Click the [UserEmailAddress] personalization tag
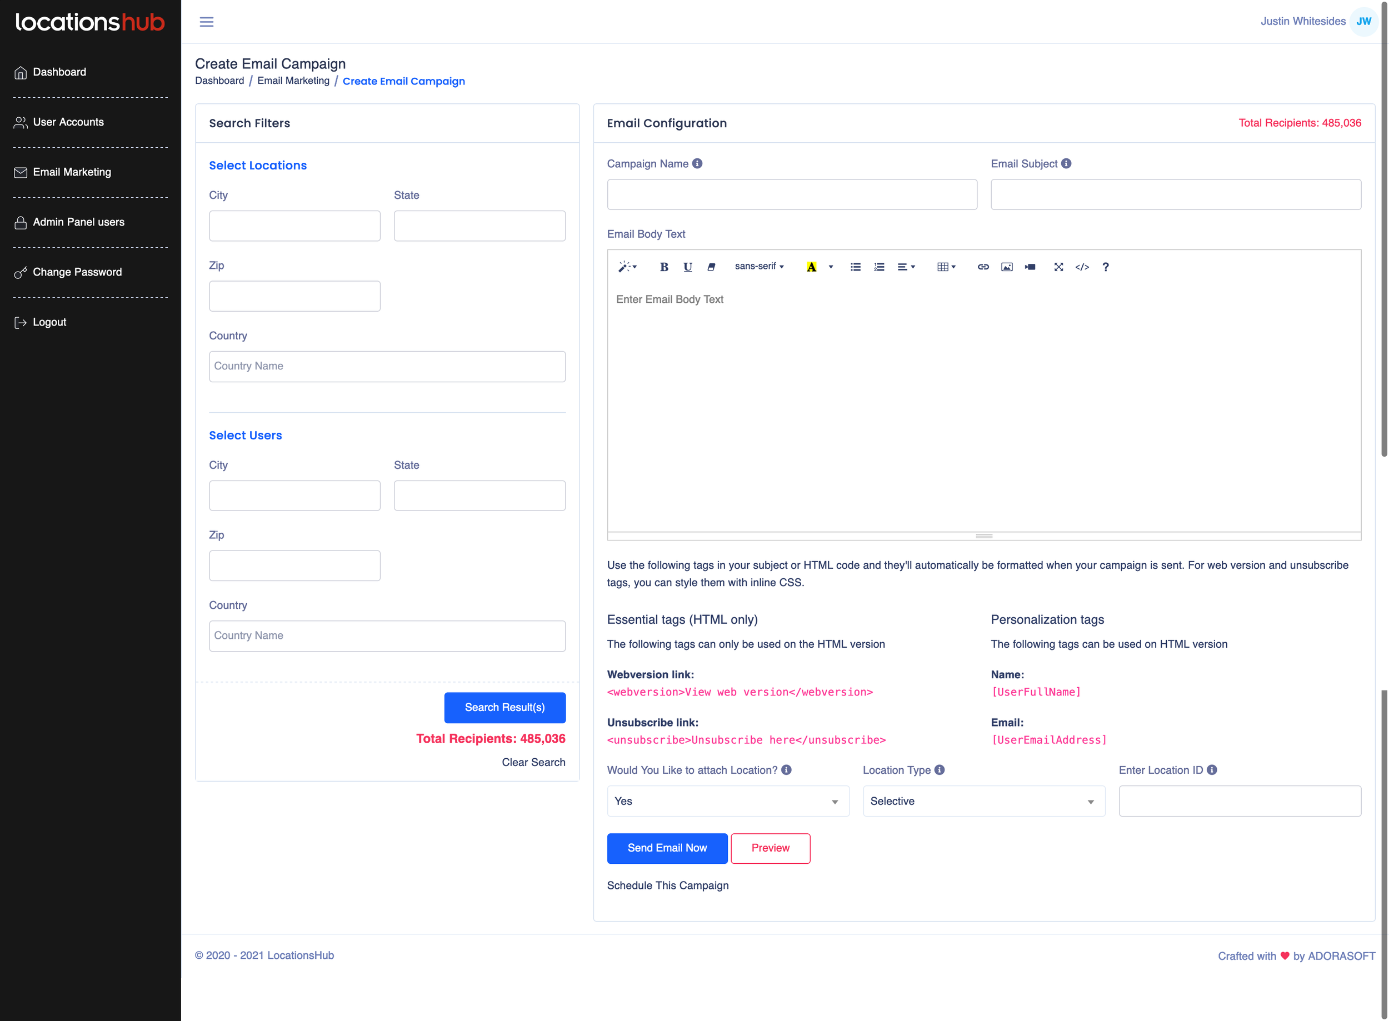This screenshot has height=1021, width=1389. click(x=1049, y=740)
